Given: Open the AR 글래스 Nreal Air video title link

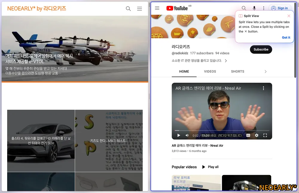Looking at the screenshot, I should coord(197,145).
